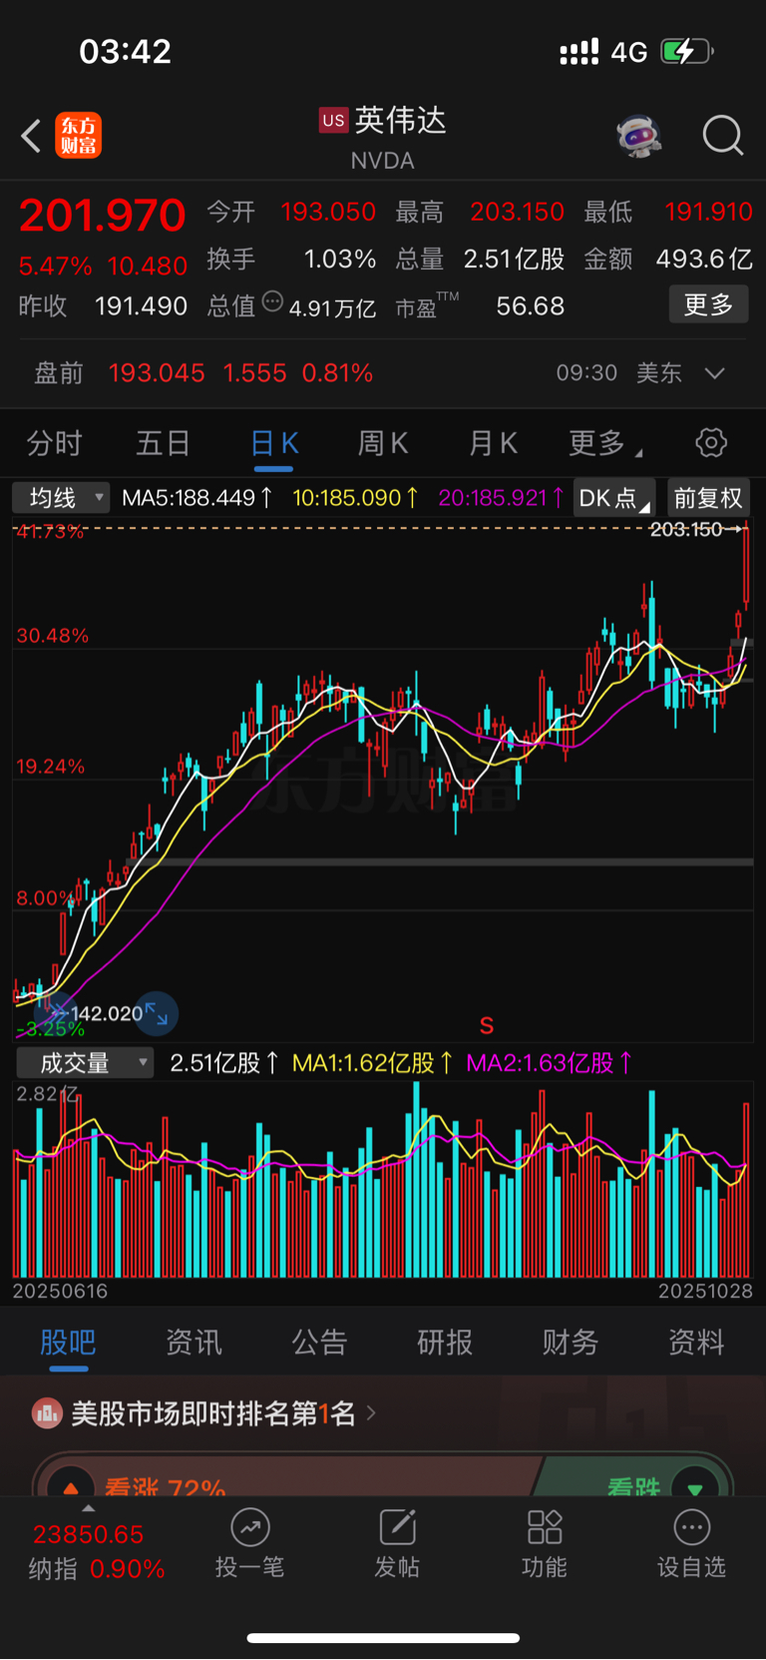Tap the 发帖 compose icon
The width and height of the screenshot is (766, 1660).
[x=397, y=1526]
